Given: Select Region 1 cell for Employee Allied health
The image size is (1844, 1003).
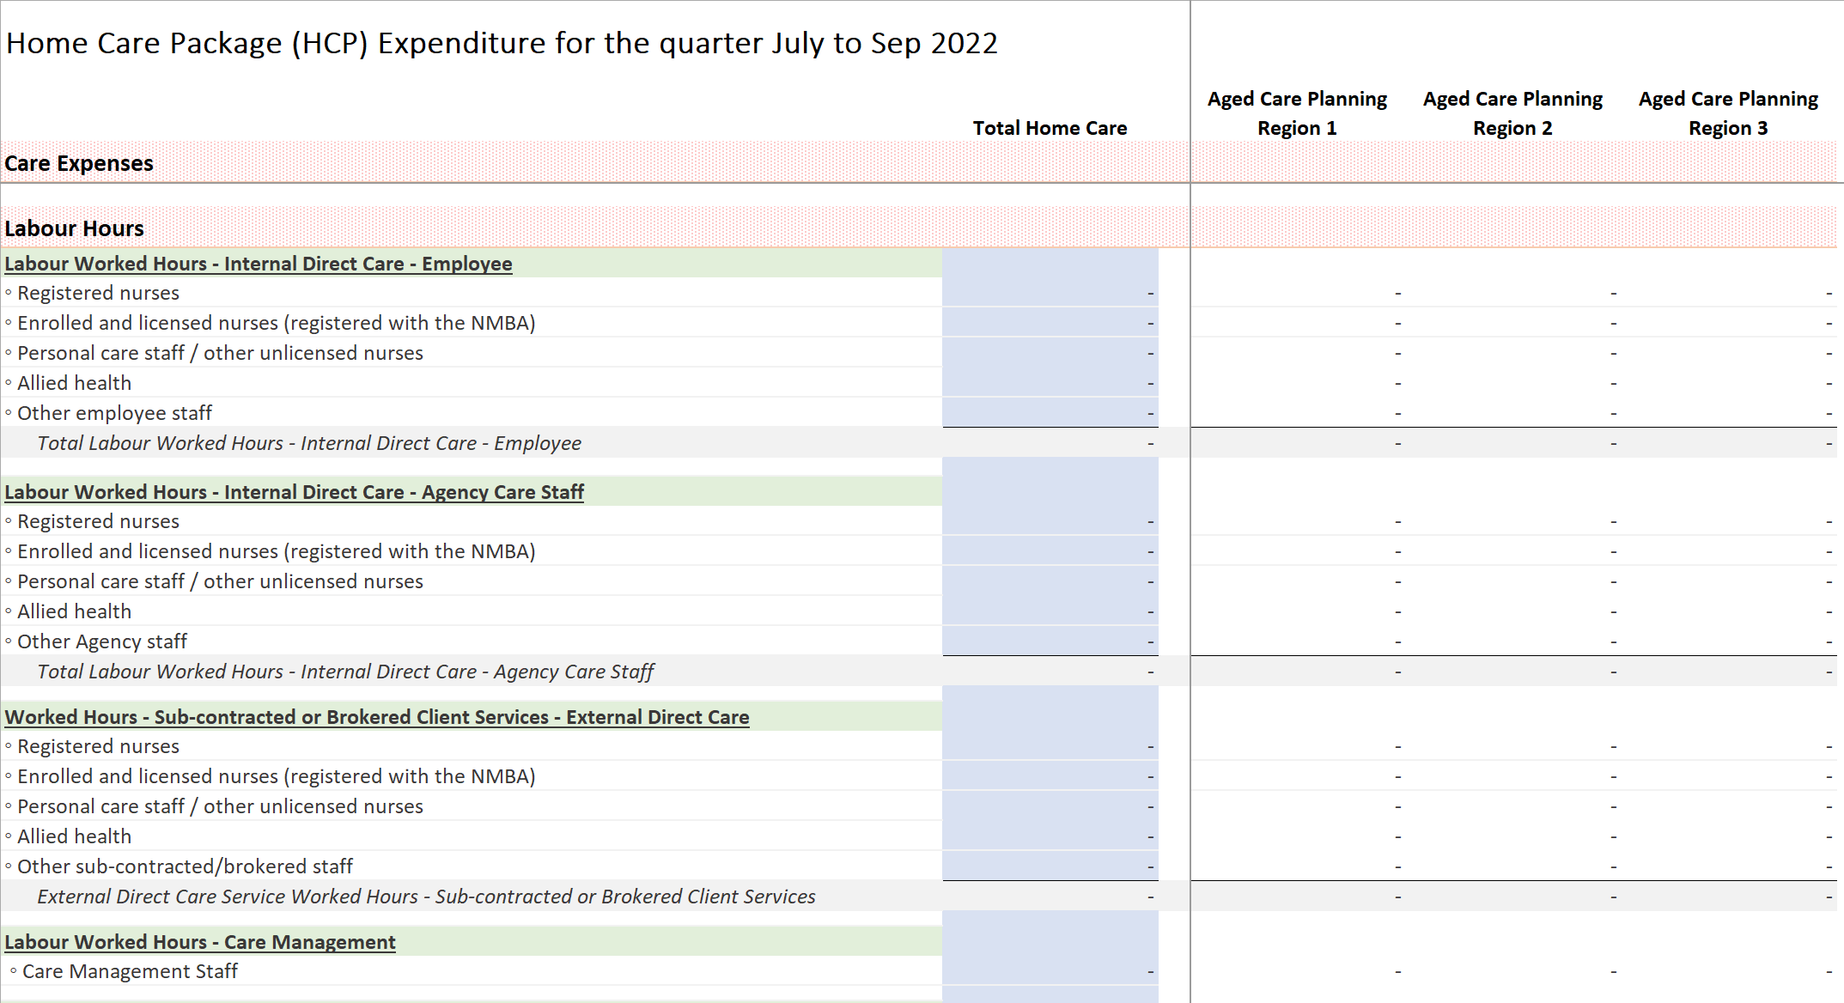Looking at the screenshot, I should [1297, 383].
